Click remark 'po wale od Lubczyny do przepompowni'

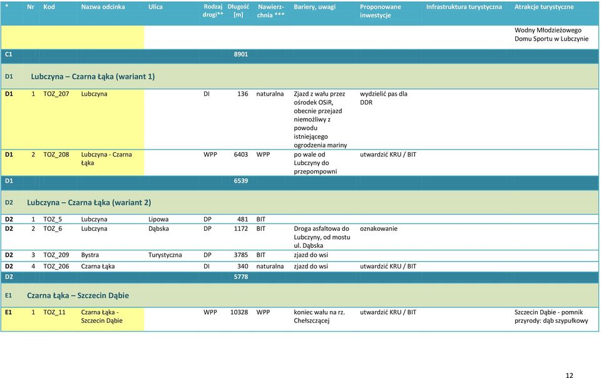pos(315,163)
